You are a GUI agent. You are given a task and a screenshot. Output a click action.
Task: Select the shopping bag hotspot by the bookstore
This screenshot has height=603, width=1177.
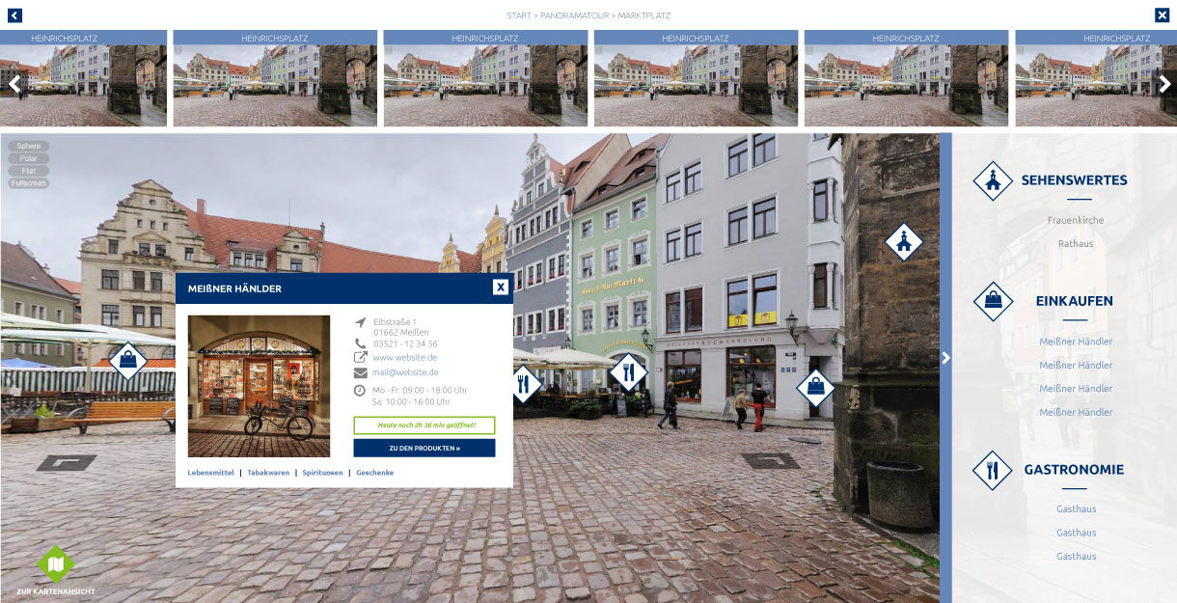click(815, 388)
